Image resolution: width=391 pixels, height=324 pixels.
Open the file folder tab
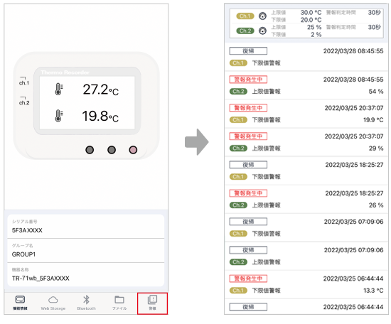119,303
